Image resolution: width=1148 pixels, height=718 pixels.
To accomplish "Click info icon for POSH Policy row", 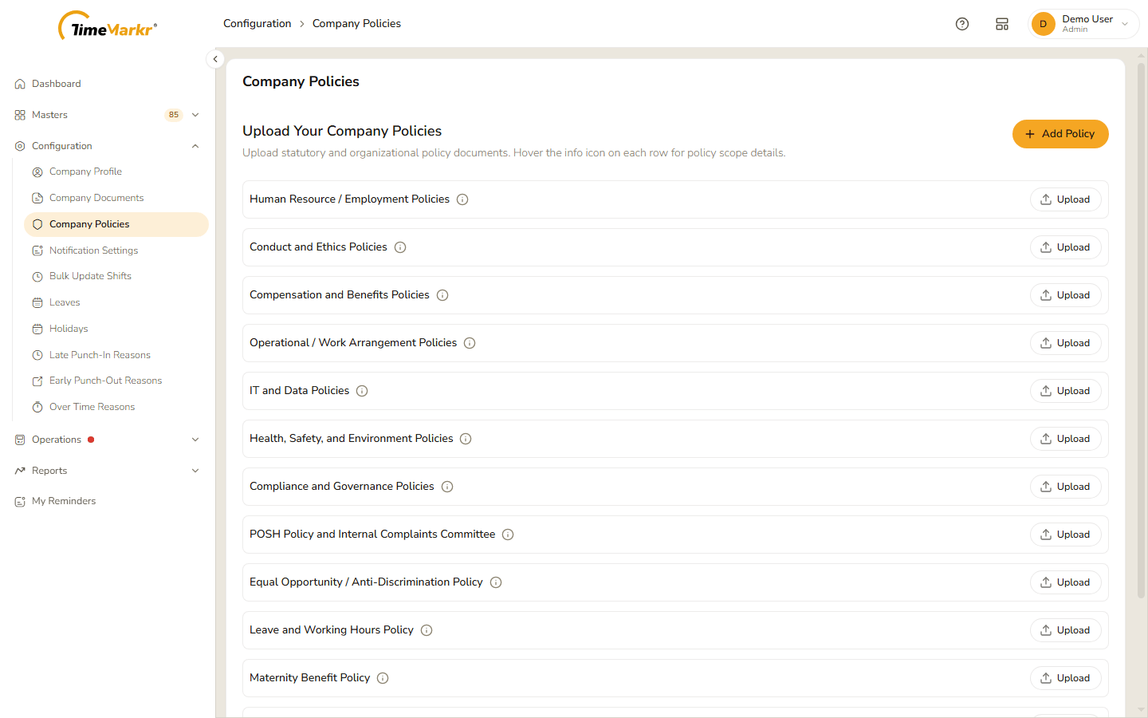I will tap(508, 535).
